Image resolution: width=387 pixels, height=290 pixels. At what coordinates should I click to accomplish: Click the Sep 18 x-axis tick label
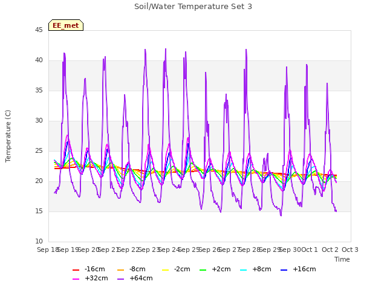(48, 250)
